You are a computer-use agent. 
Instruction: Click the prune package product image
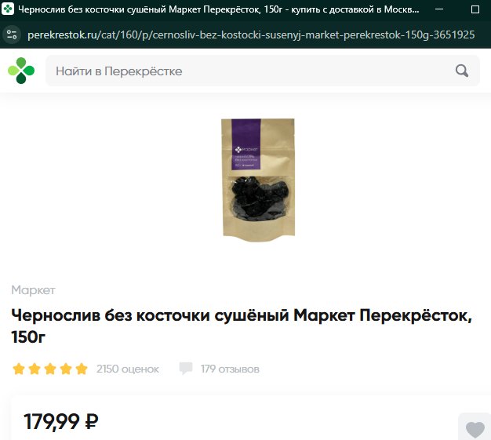258,180
